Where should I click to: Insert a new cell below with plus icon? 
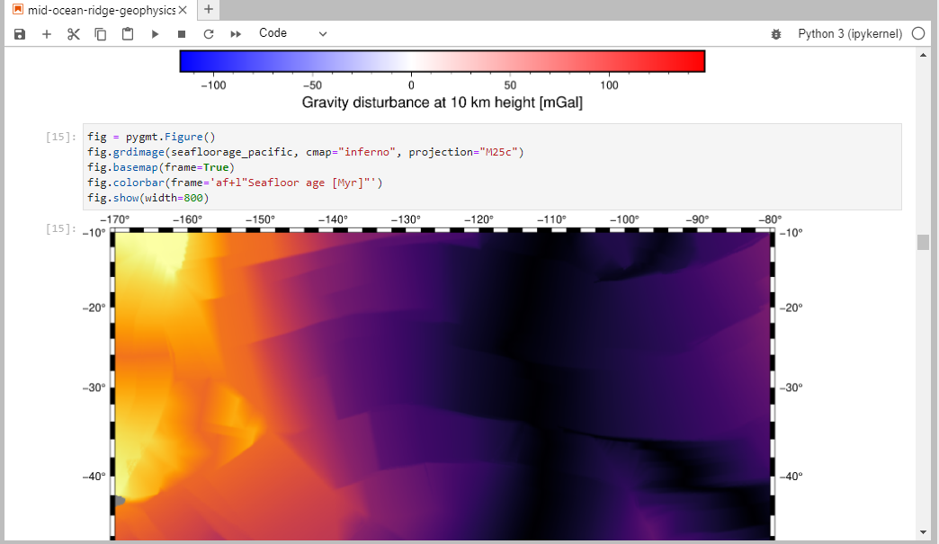pos(47,34)
